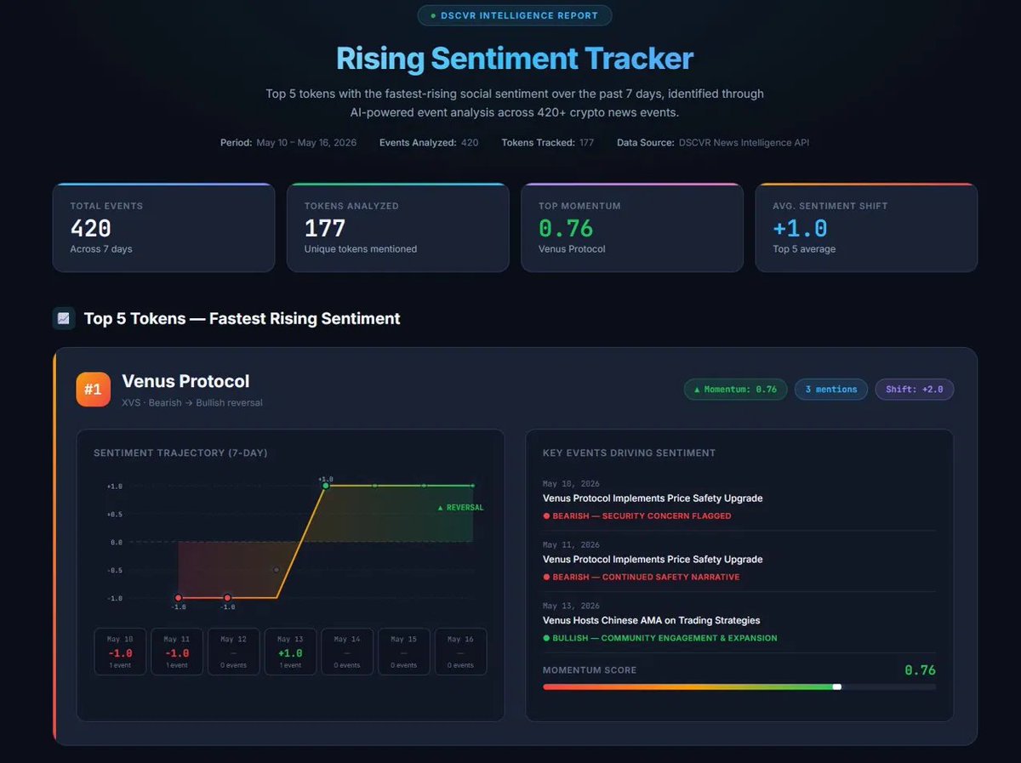Click BEARISH — SECURITY CONCERN FLAGGED tag
1021x763 pixels.
pyautogui.click(x=637, y=516)
